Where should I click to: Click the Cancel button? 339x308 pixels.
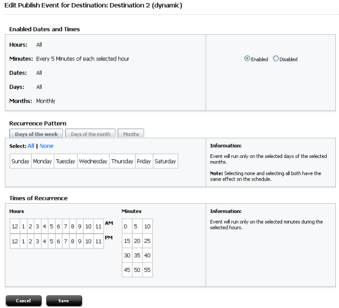point(23,301)
